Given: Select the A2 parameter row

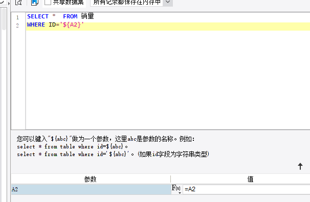Looking at the screenshot, I should click(91, 189).
